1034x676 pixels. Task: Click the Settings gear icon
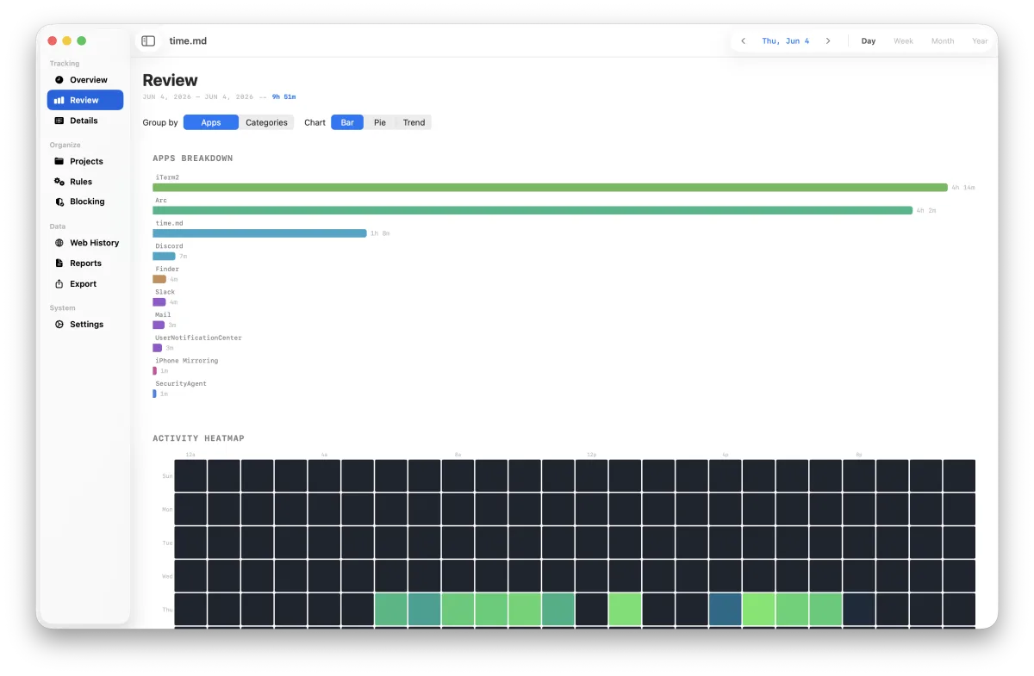point(59,325)
